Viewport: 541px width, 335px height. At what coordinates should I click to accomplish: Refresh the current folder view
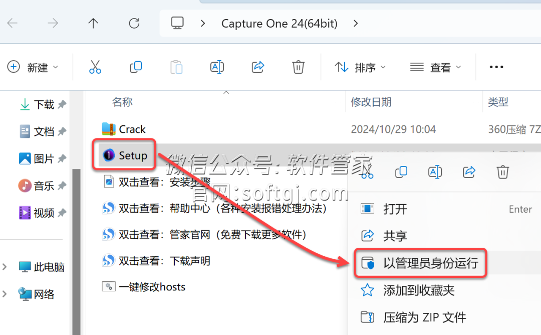click(134, 23)
